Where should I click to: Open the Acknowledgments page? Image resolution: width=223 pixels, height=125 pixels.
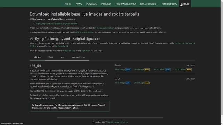click(126, 4)
